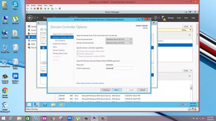The height and width of the screenshot is (121, 216).
Task: Open the Action menu in VM Connection
Action: (x=33, y=5)
